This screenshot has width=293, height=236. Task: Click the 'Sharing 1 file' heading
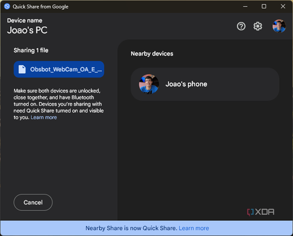(x=31, y=50)
